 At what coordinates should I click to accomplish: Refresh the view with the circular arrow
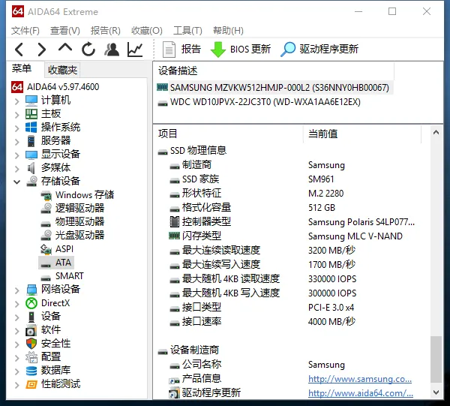tap(88, 49)
